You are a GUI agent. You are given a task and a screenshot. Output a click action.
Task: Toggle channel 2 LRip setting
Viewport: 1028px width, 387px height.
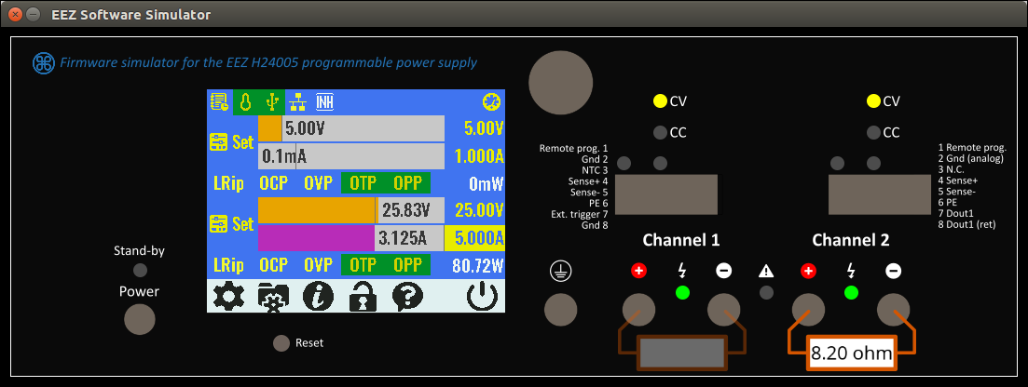pos(228,265)
